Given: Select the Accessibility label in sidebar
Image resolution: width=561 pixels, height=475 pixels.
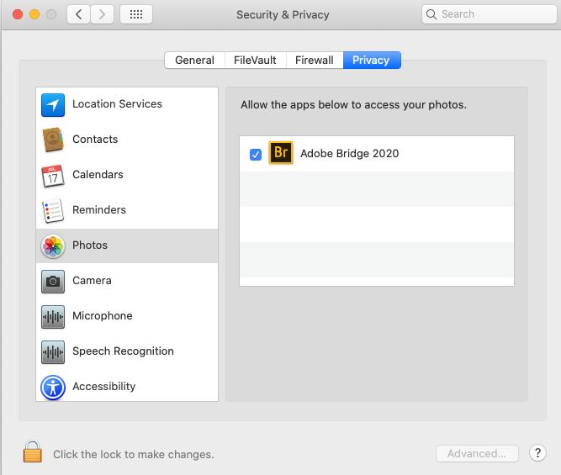Looking at the screenshot, I should click(104, 386).
